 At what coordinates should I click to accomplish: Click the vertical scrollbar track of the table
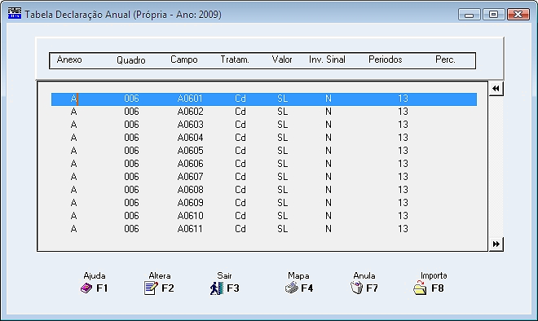click(496, 166)
